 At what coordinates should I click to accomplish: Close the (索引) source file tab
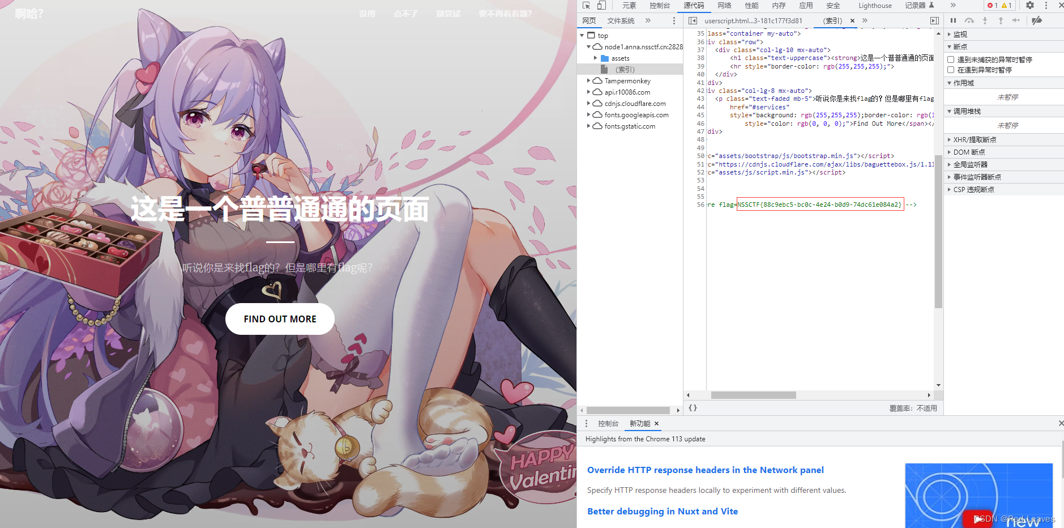(x=852, y=21)
